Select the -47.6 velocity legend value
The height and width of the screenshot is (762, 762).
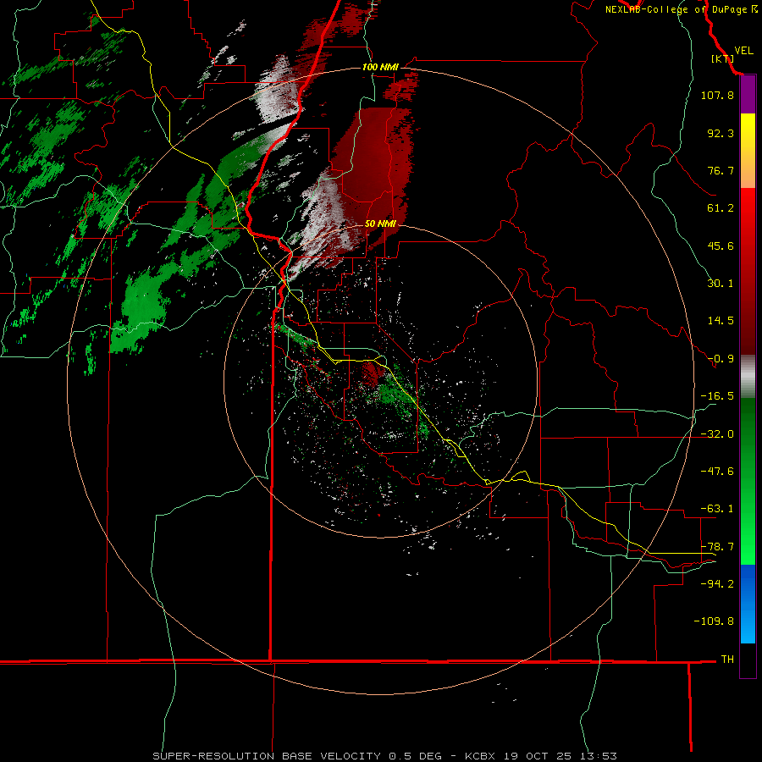click(x=717, y=472)
